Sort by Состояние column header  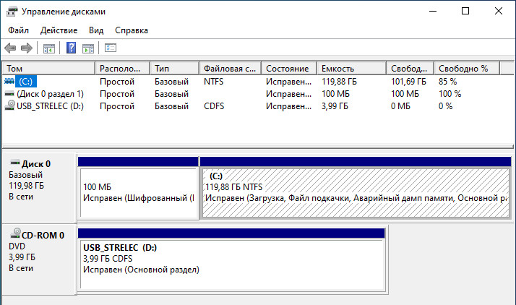click(289, 69)
